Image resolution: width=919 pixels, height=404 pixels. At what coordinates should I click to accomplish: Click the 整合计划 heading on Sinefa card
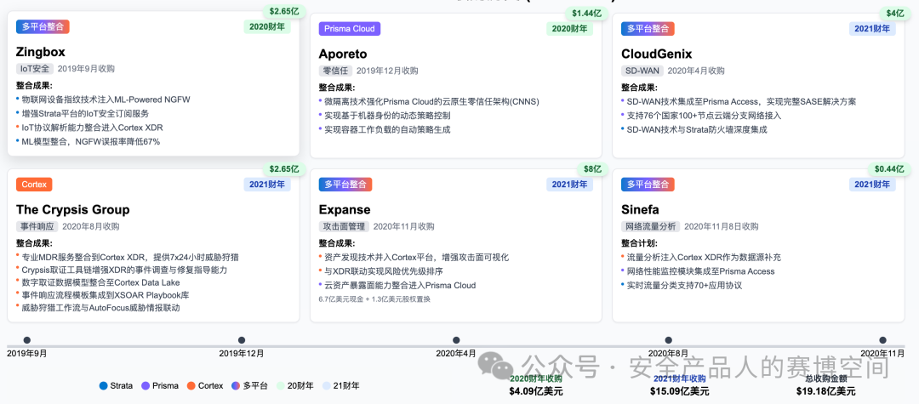click(639, 243)
